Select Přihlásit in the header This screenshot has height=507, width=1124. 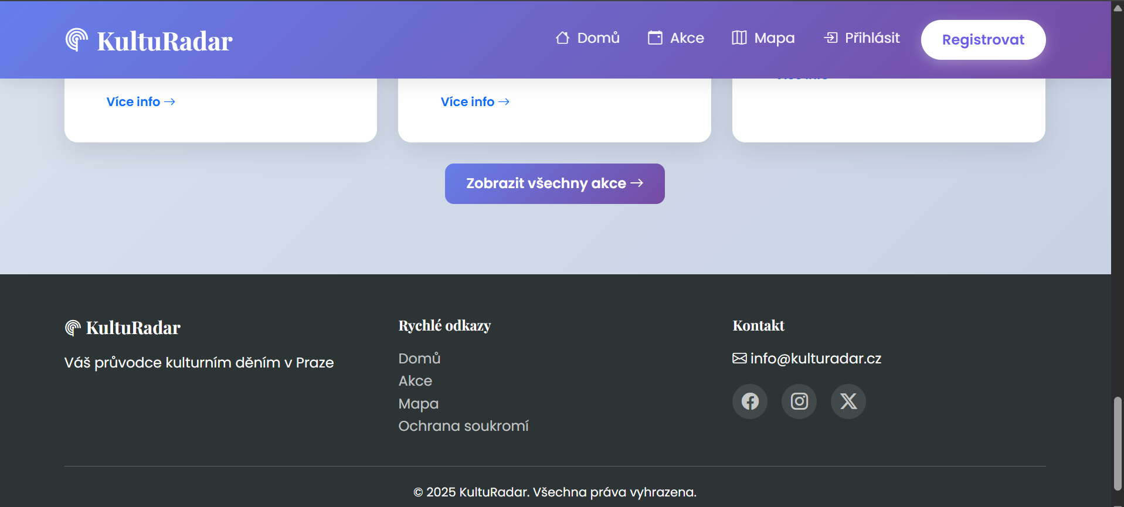coord(862,38)
